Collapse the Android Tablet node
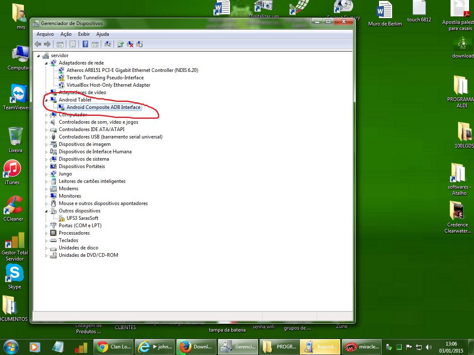Screen dimensions: 474x355 click(x=46, y=100)
